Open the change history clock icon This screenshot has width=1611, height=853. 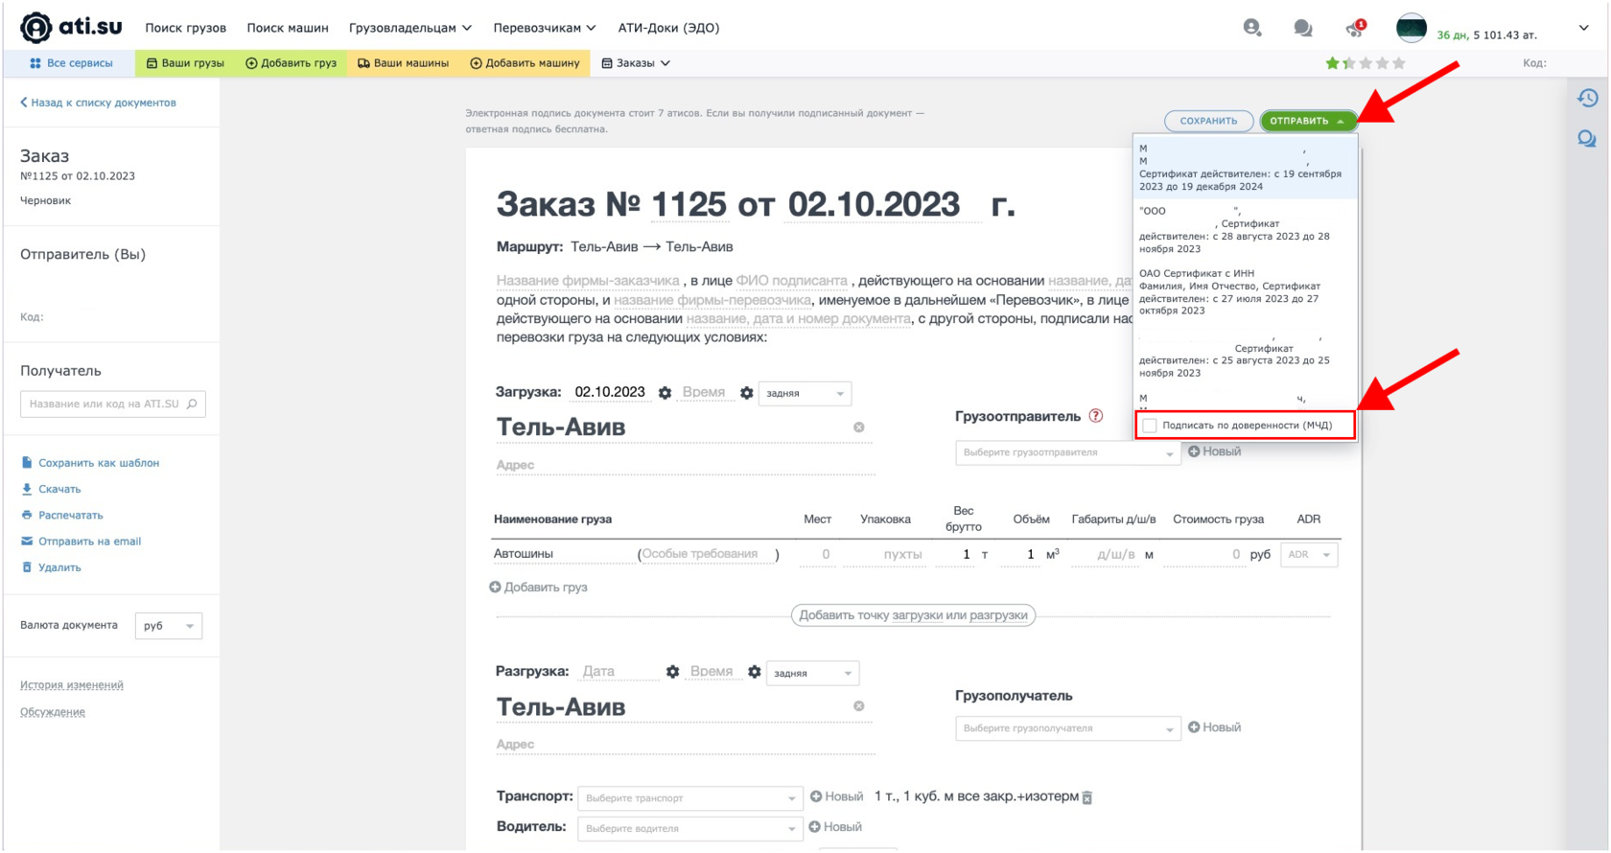pyautogui.click(x=1588, y=98)
